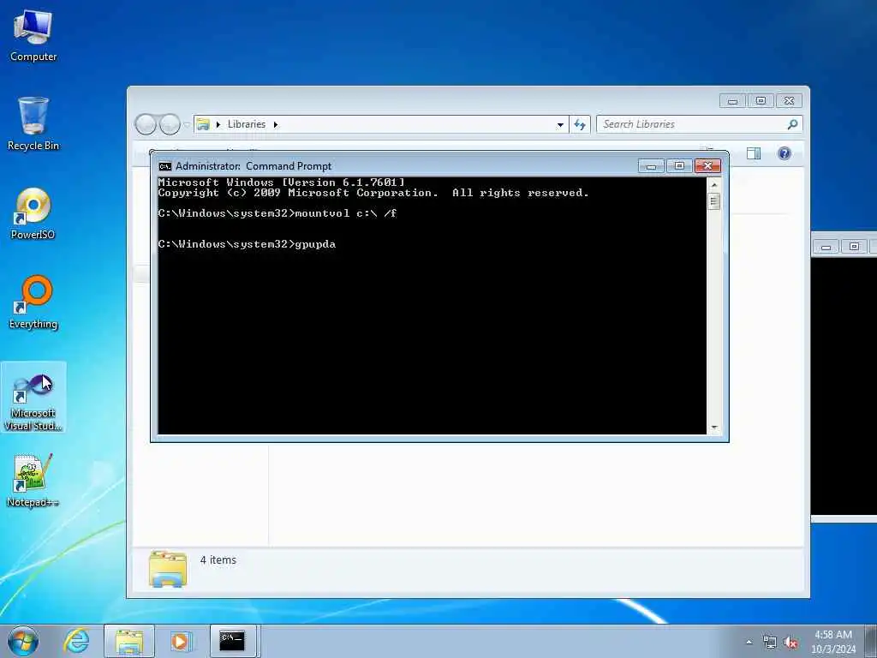Minimize the Libraries Explorer window
Image resolution: width=877 pixels, height=658 pixels.
coord(733,101)
